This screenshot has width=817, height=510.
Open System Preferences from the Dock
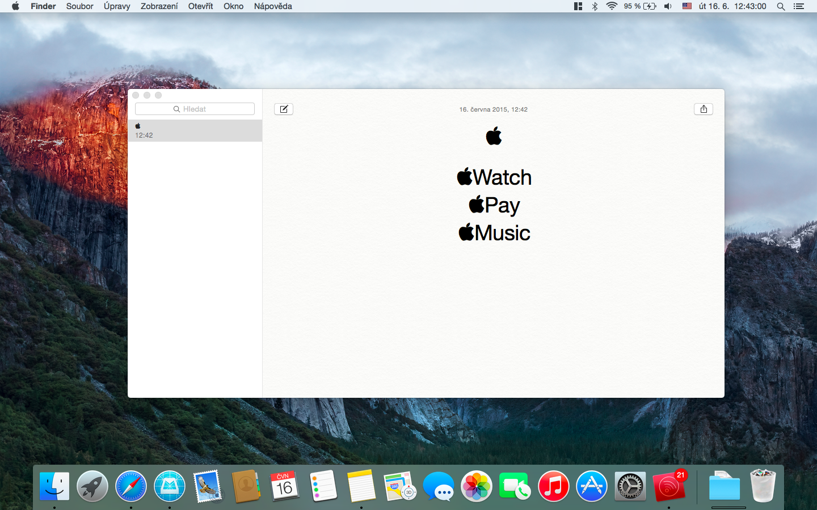pyautogui.click(x=630, y=486)
